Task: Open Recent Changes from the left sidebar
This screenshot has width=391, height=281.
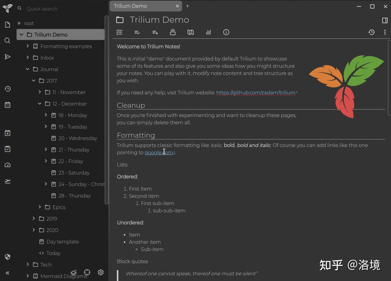Action: click(7, 89)
